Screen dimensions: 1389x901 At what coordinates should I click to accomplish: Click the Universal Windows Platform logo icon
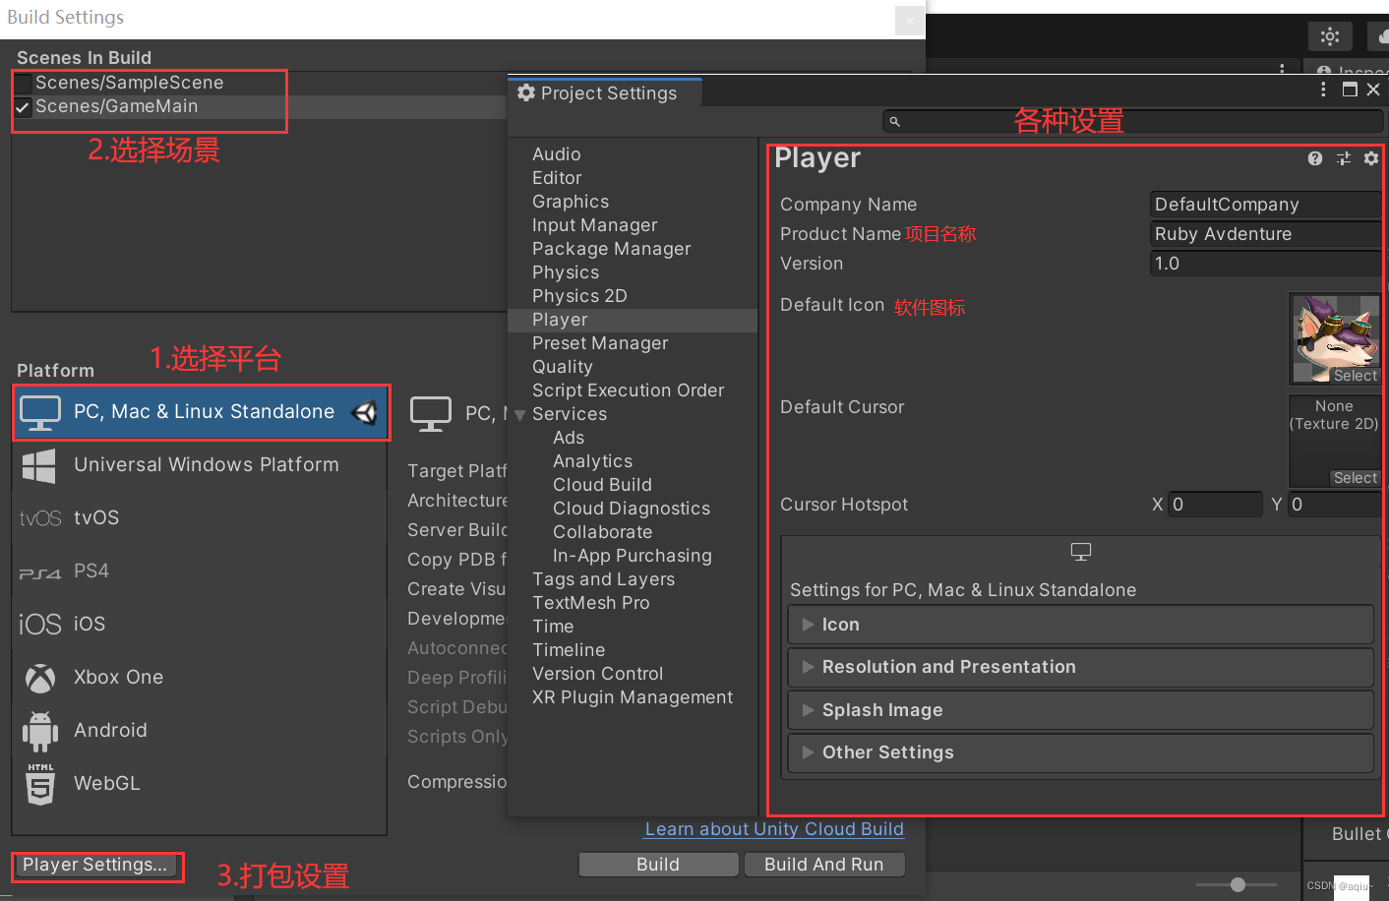coord(39,466)
